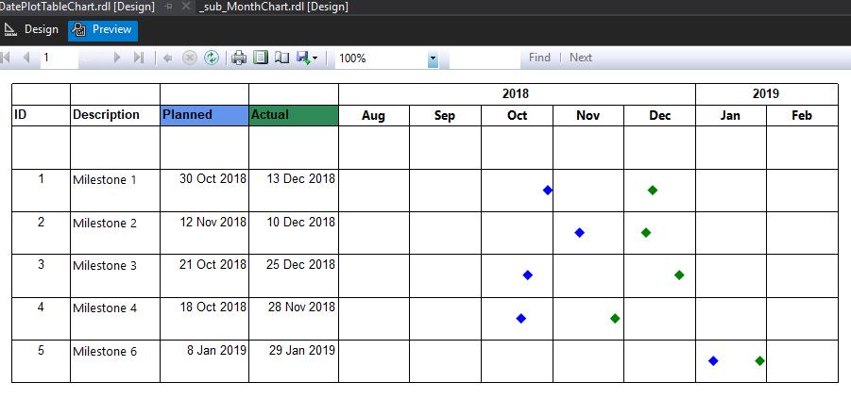
Task: Open page setup dialog
Action: click(281, 58)
